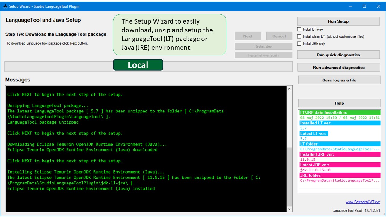Click the Restart step button
Screen dimensions: 386x217
[x=263, y=46]
